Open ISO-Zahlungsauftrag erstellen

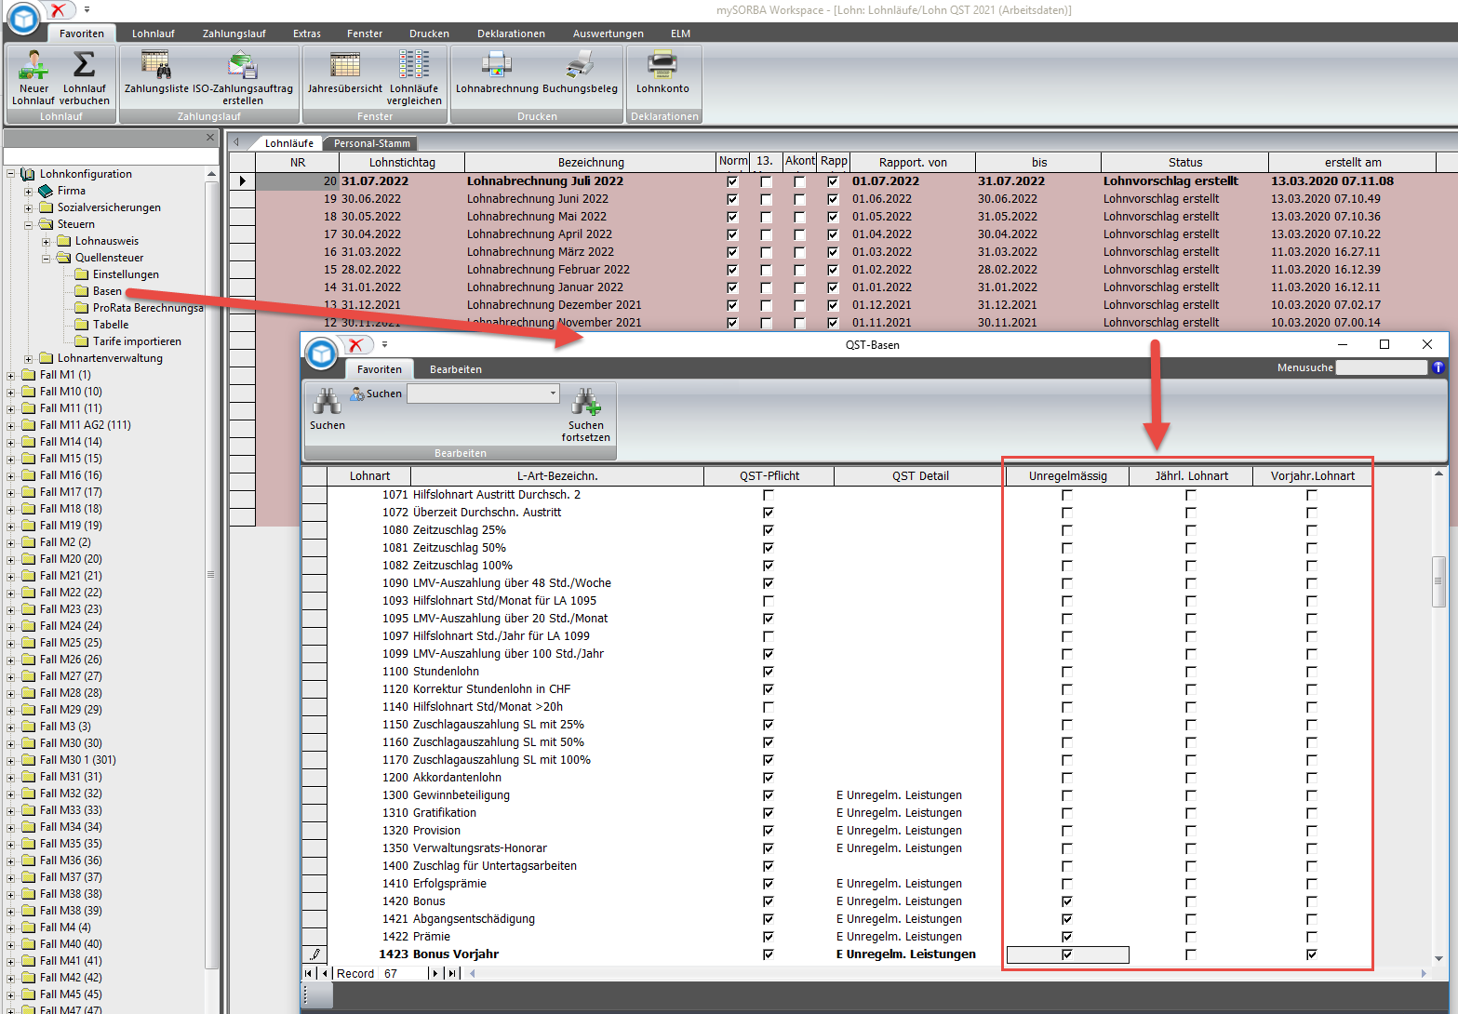coord(242,67)
